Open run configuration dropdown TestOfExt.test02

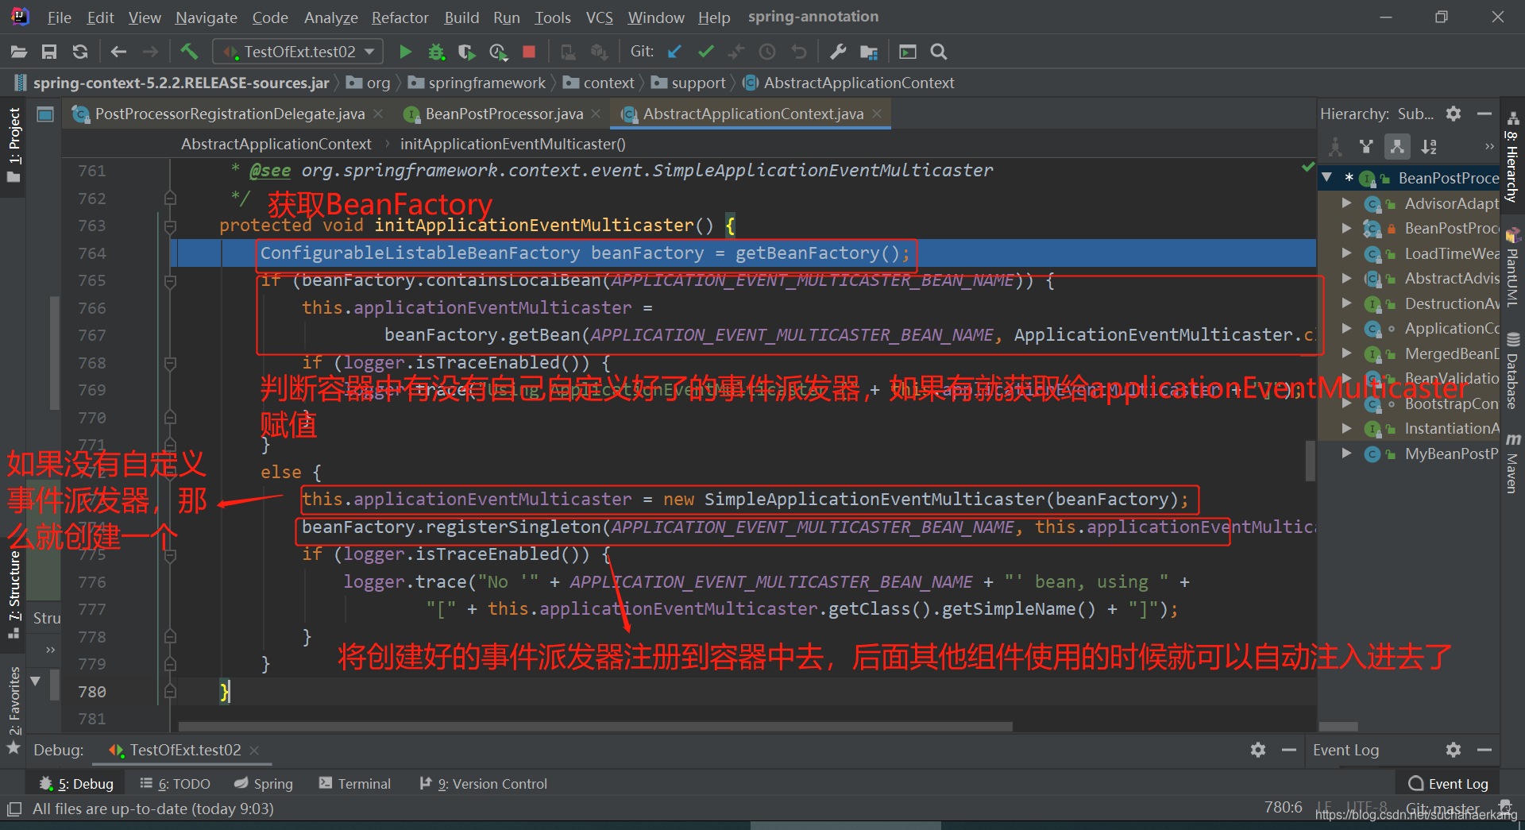299,52
